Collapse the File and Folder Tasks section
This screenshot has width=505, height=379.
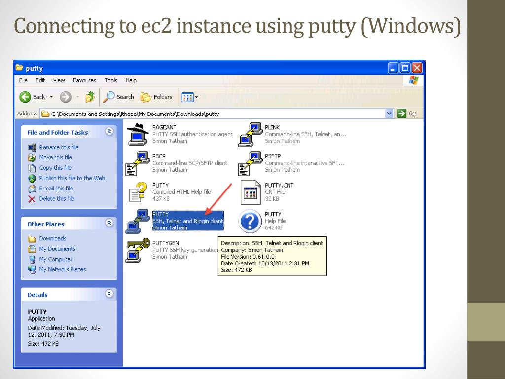pos(109,131)
